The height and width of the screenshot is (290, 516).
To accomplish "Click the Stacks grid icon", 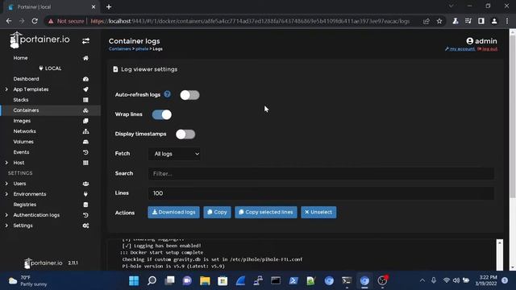I will pos(85,100).
